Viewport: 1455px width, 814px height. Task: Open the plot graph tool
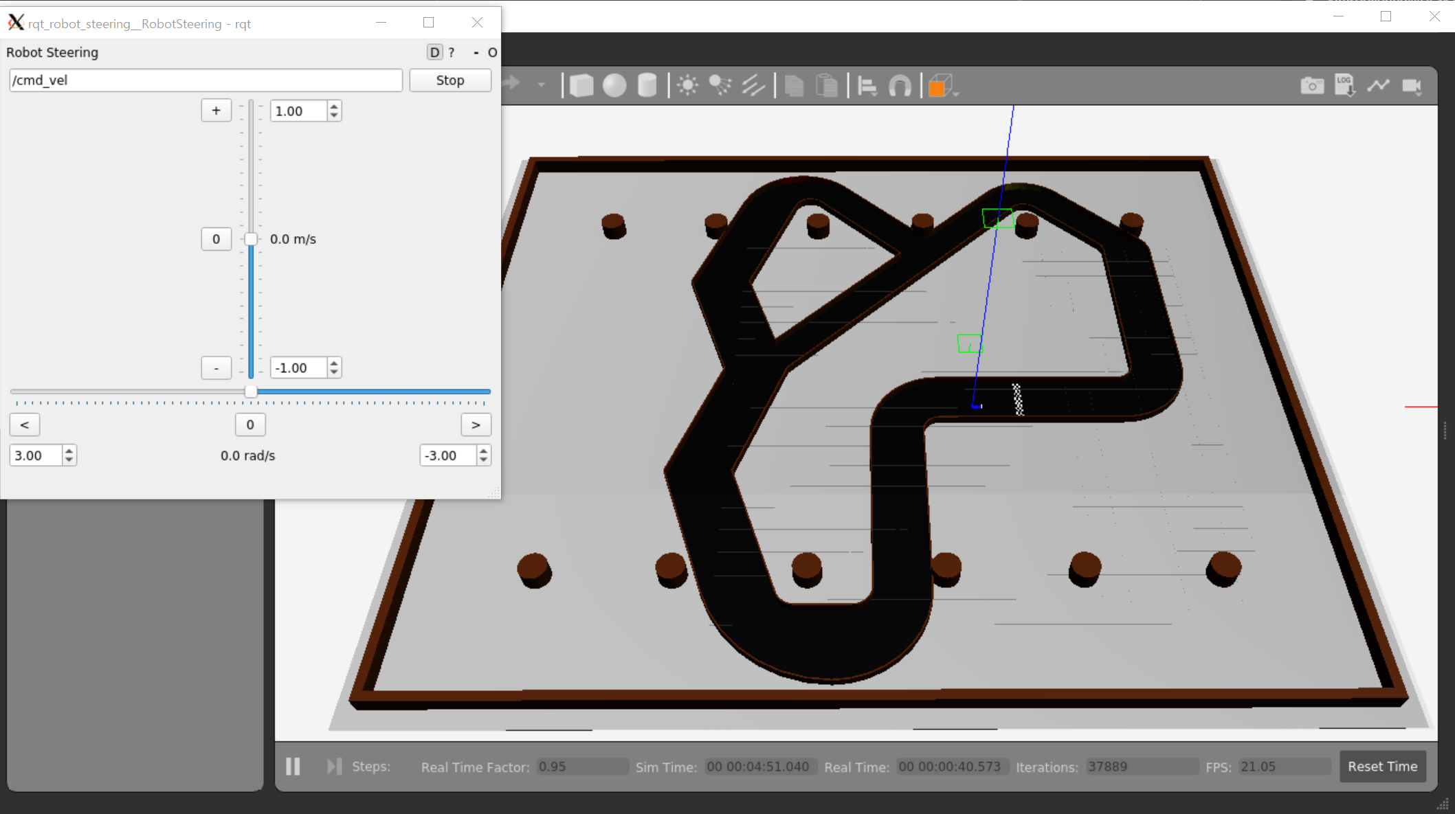click(1378, 86)
